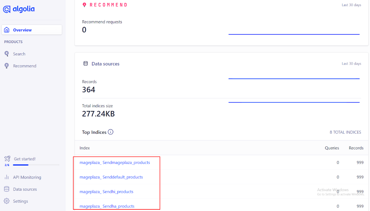Click the Get started rocket icon
This screenshot has height=211, width=370.
pyautogui.click(x=7, y=159)
